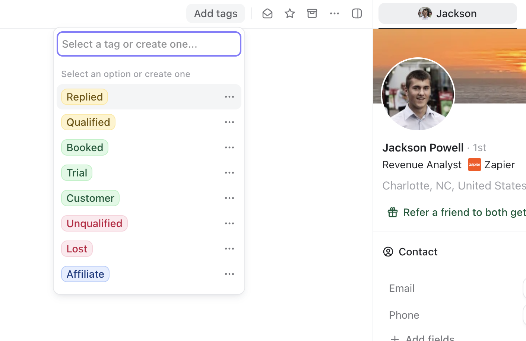This screenshot has width=526, height=341.
Task: Star this conversation
Action: click(290, 13)
